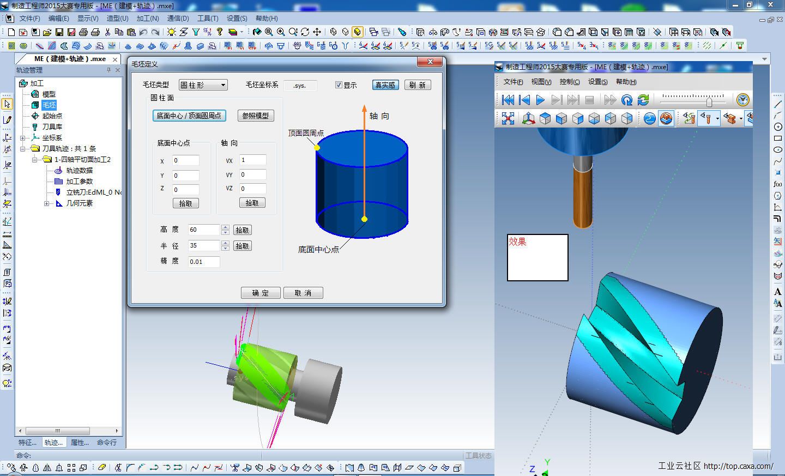Click the simulation speed slider handle
The image size is (785, 476).
tap(709, 101)
